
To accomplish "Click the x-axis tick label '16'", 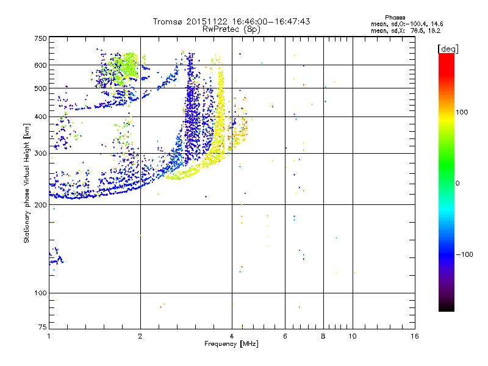I will pos(415,336).
